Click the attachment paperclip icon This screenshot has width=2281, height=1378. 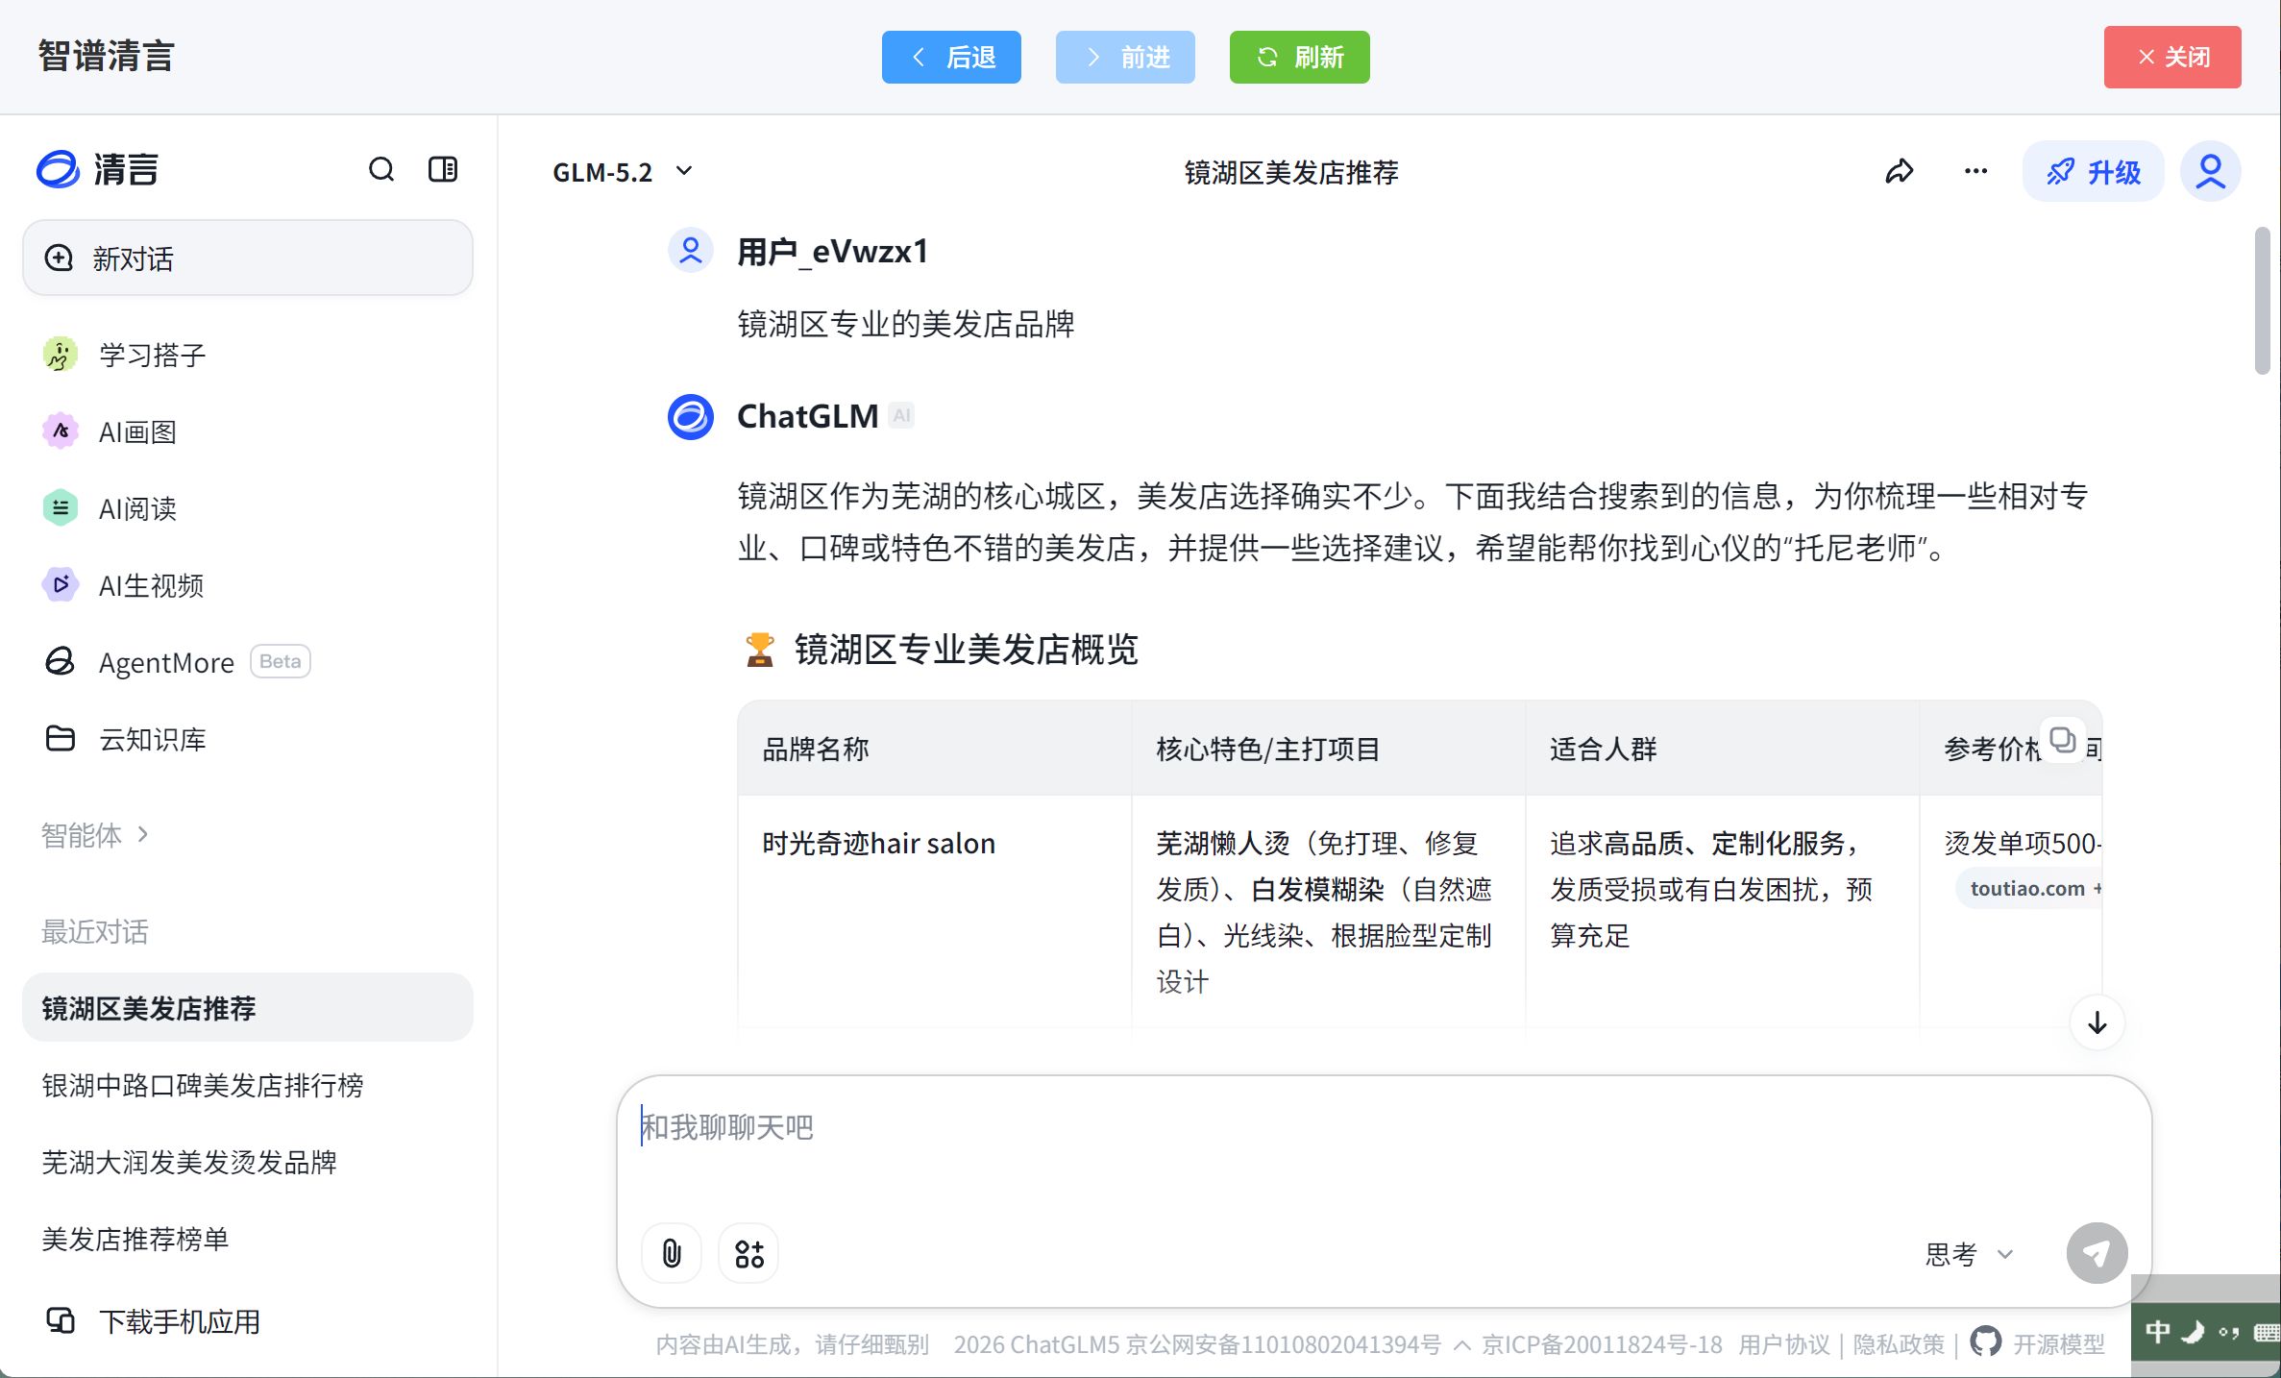click(x=672, y=1253)
